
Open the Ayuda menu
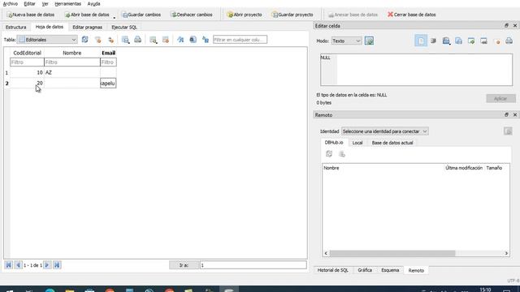[x=94, y=3]
